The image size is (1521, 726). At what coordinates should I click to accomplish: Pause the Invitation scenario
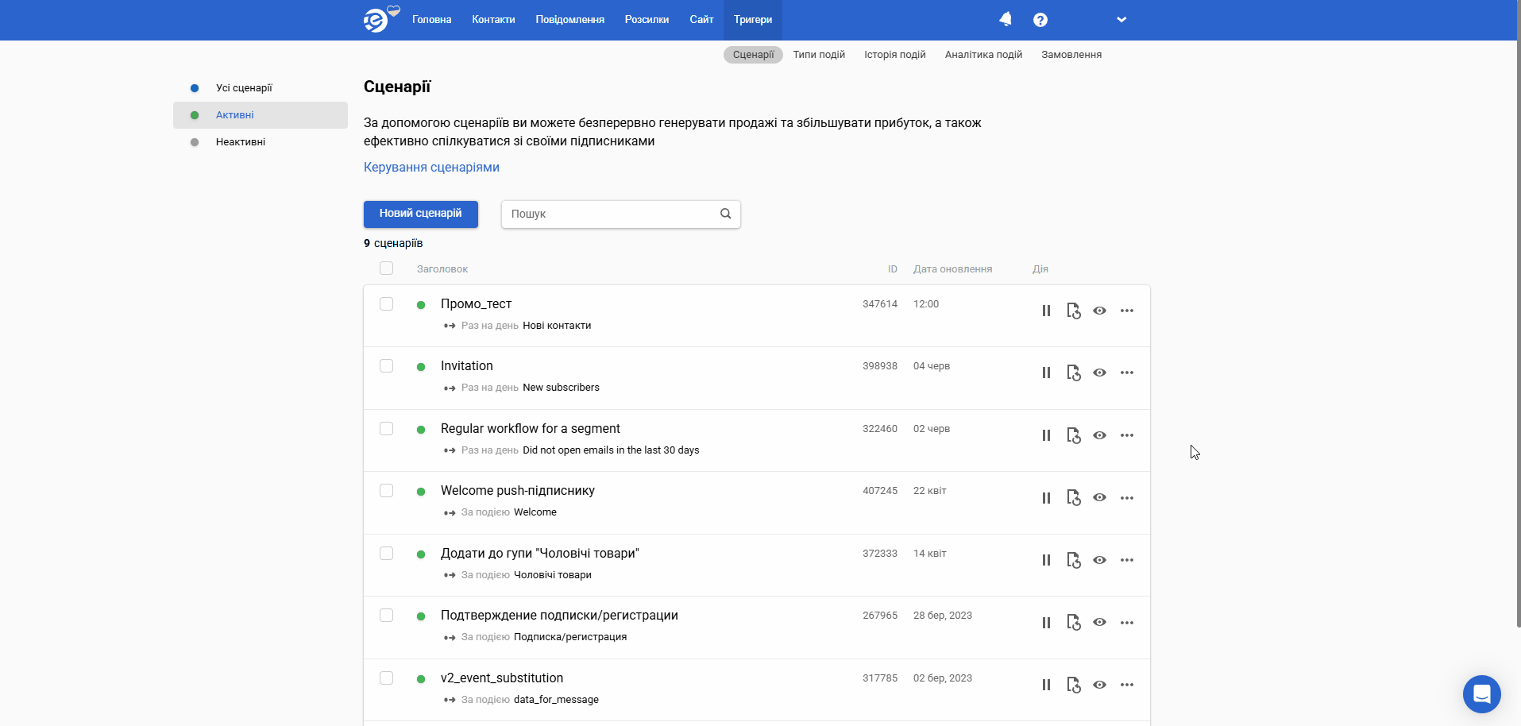tap(1046, 373)
